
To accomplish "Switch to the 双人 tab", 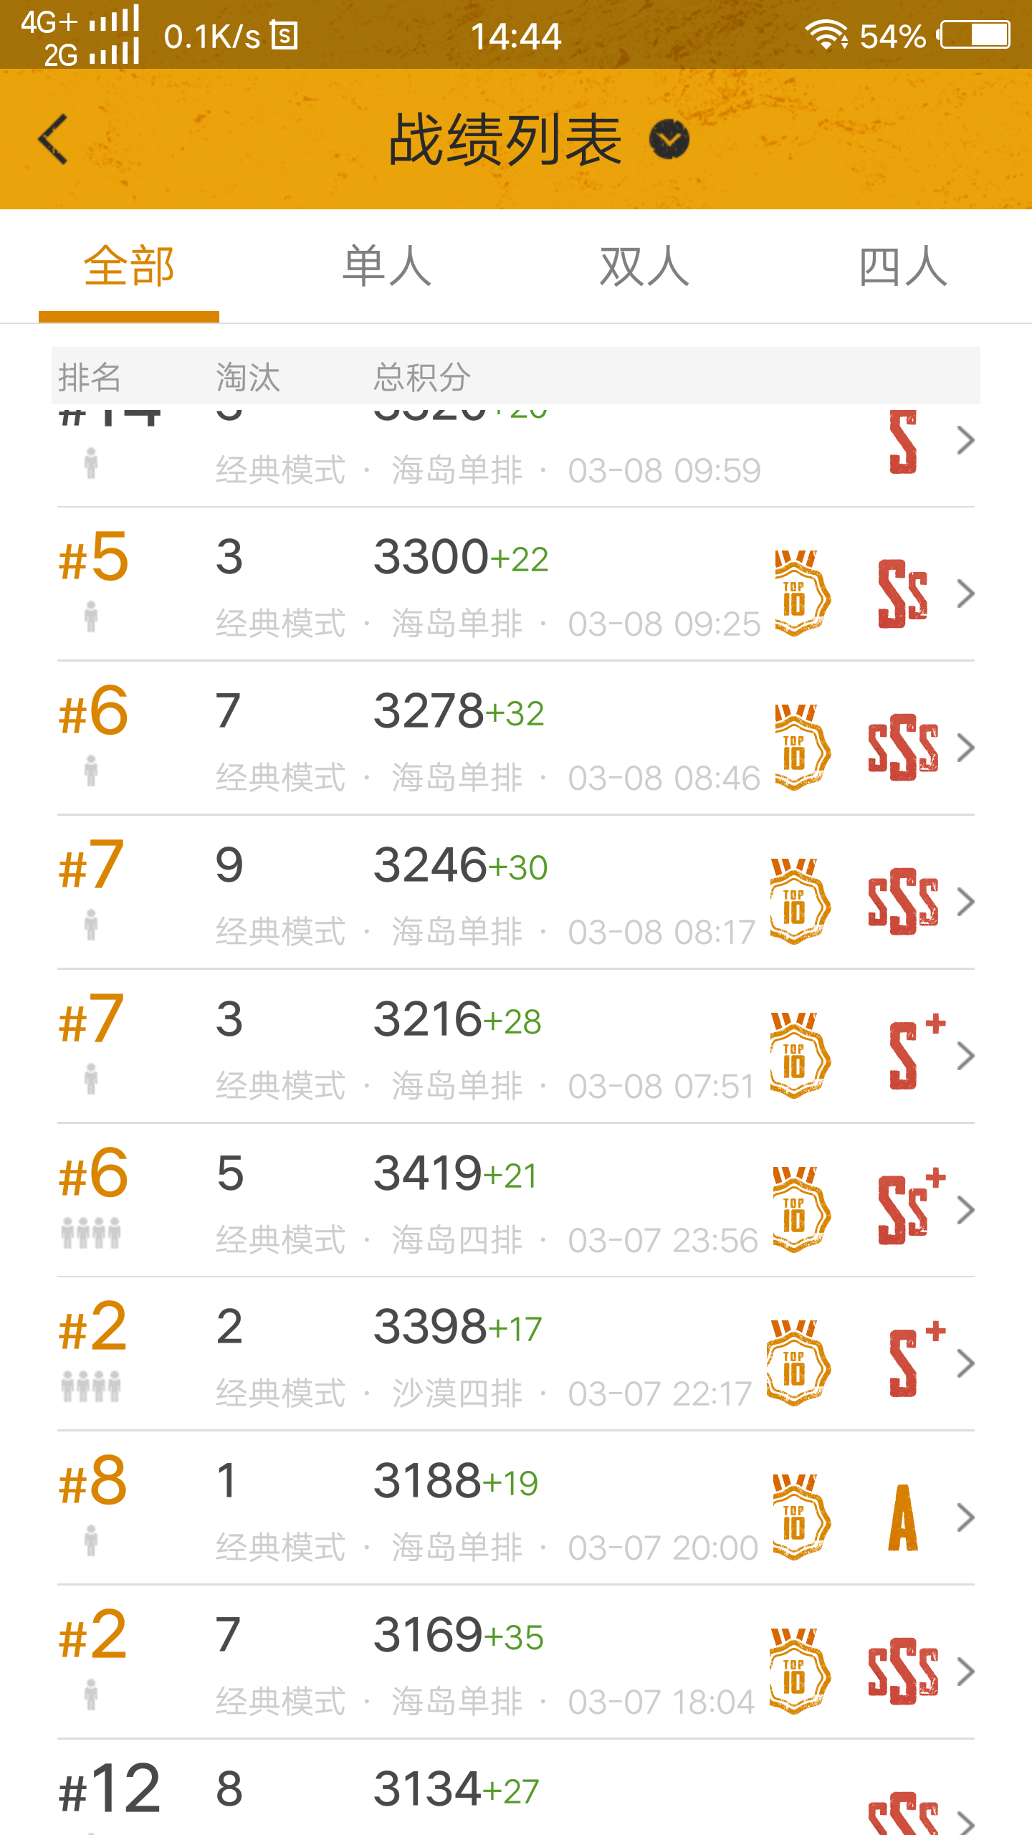I will point(644,267).
